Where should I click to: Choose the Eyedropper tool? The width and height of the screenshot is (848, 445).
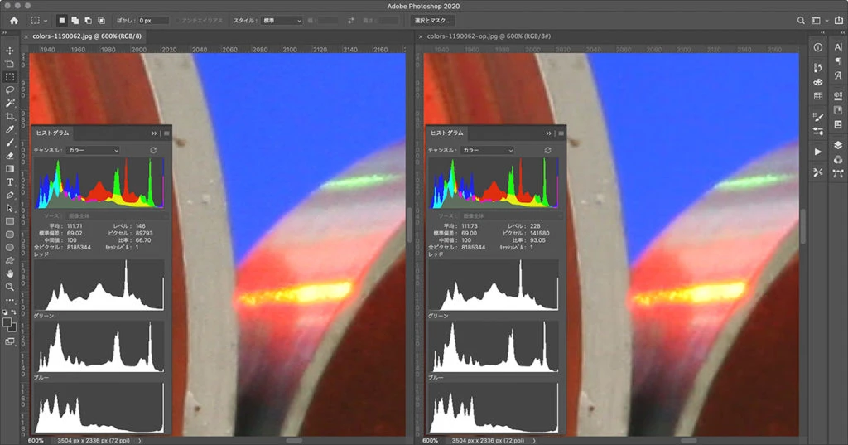pos(10,129)
